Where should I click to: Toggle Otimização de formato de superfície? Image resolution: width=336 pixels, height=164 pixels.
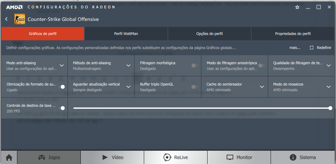tap(61, 87)
